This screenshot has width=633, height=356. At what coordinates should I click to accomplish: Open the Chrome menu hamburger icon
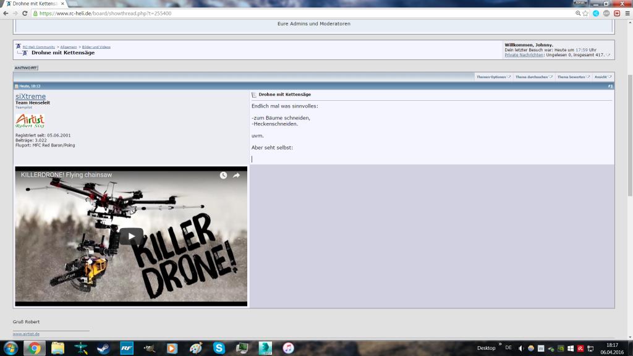[626, 13]
